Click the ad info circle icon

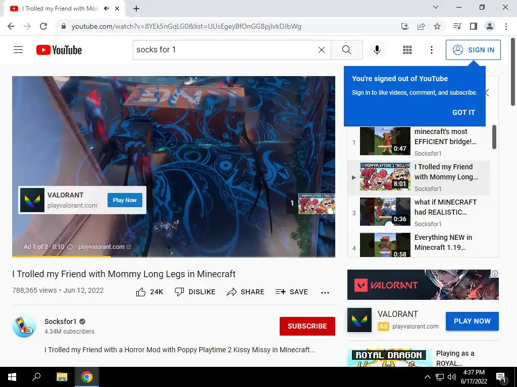(70, 247)
